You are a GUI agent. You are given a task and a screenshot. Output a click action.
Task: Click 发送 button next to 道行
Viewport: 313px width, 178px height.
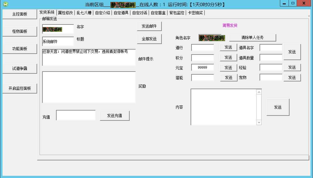click(x=228, y=47)
